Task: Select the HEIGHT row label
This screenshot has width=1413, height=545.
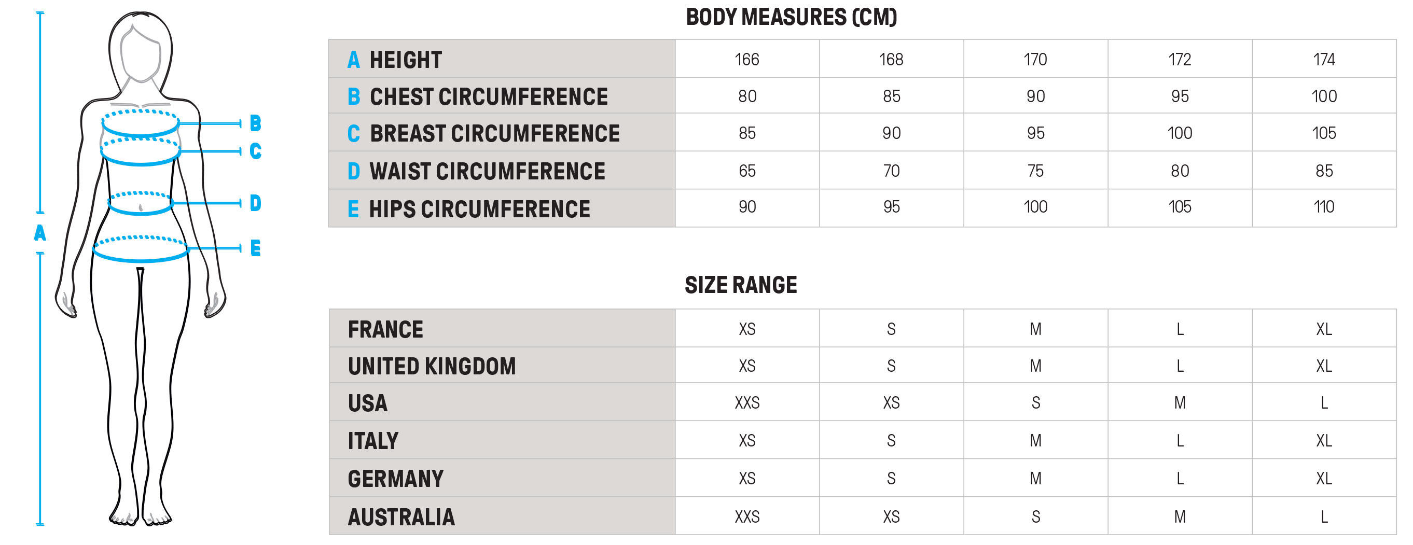Action: tap(405, 60)
